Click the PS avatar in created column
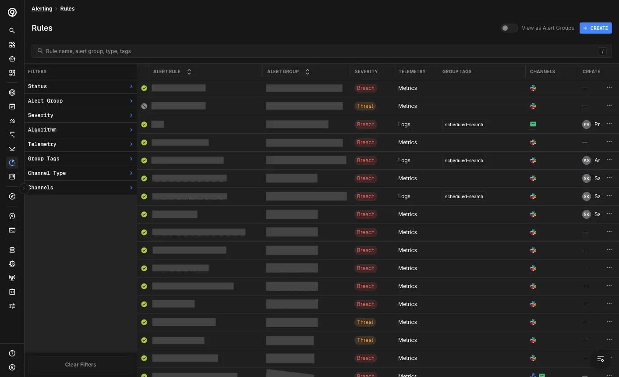The height and width of the screenshot is (377, 619). tap(587, 124)
